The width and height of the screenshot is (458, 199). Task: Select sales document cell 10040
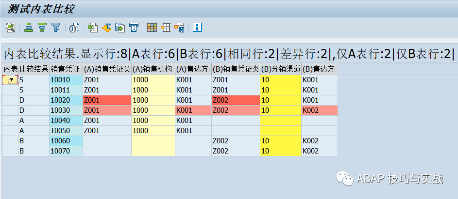(x=66, y=121)
